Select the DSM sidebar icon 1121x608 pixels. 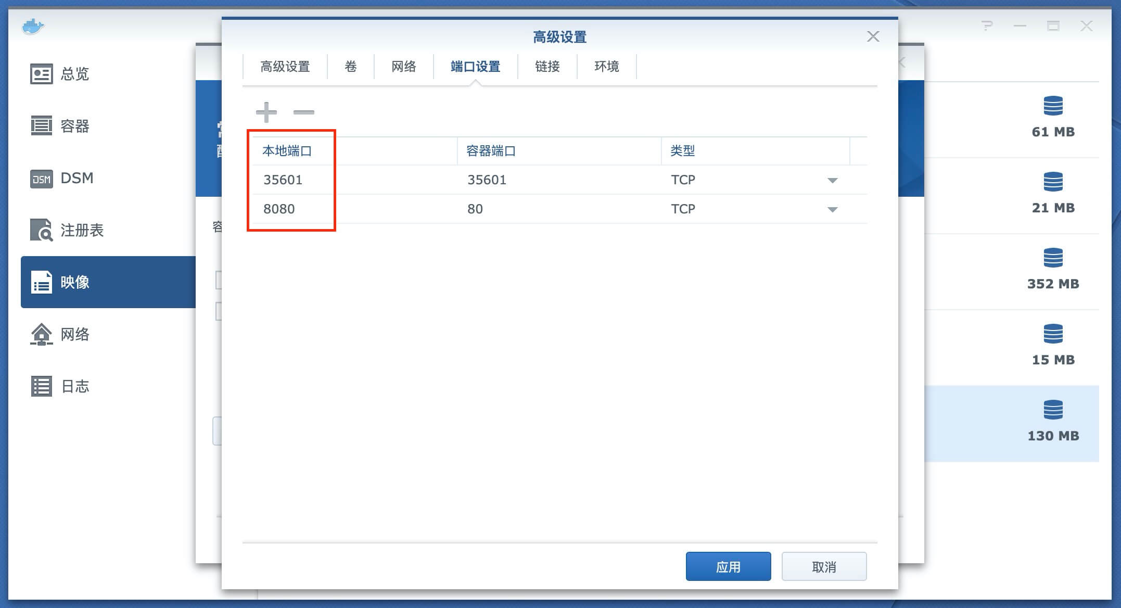tap(41, 179)
